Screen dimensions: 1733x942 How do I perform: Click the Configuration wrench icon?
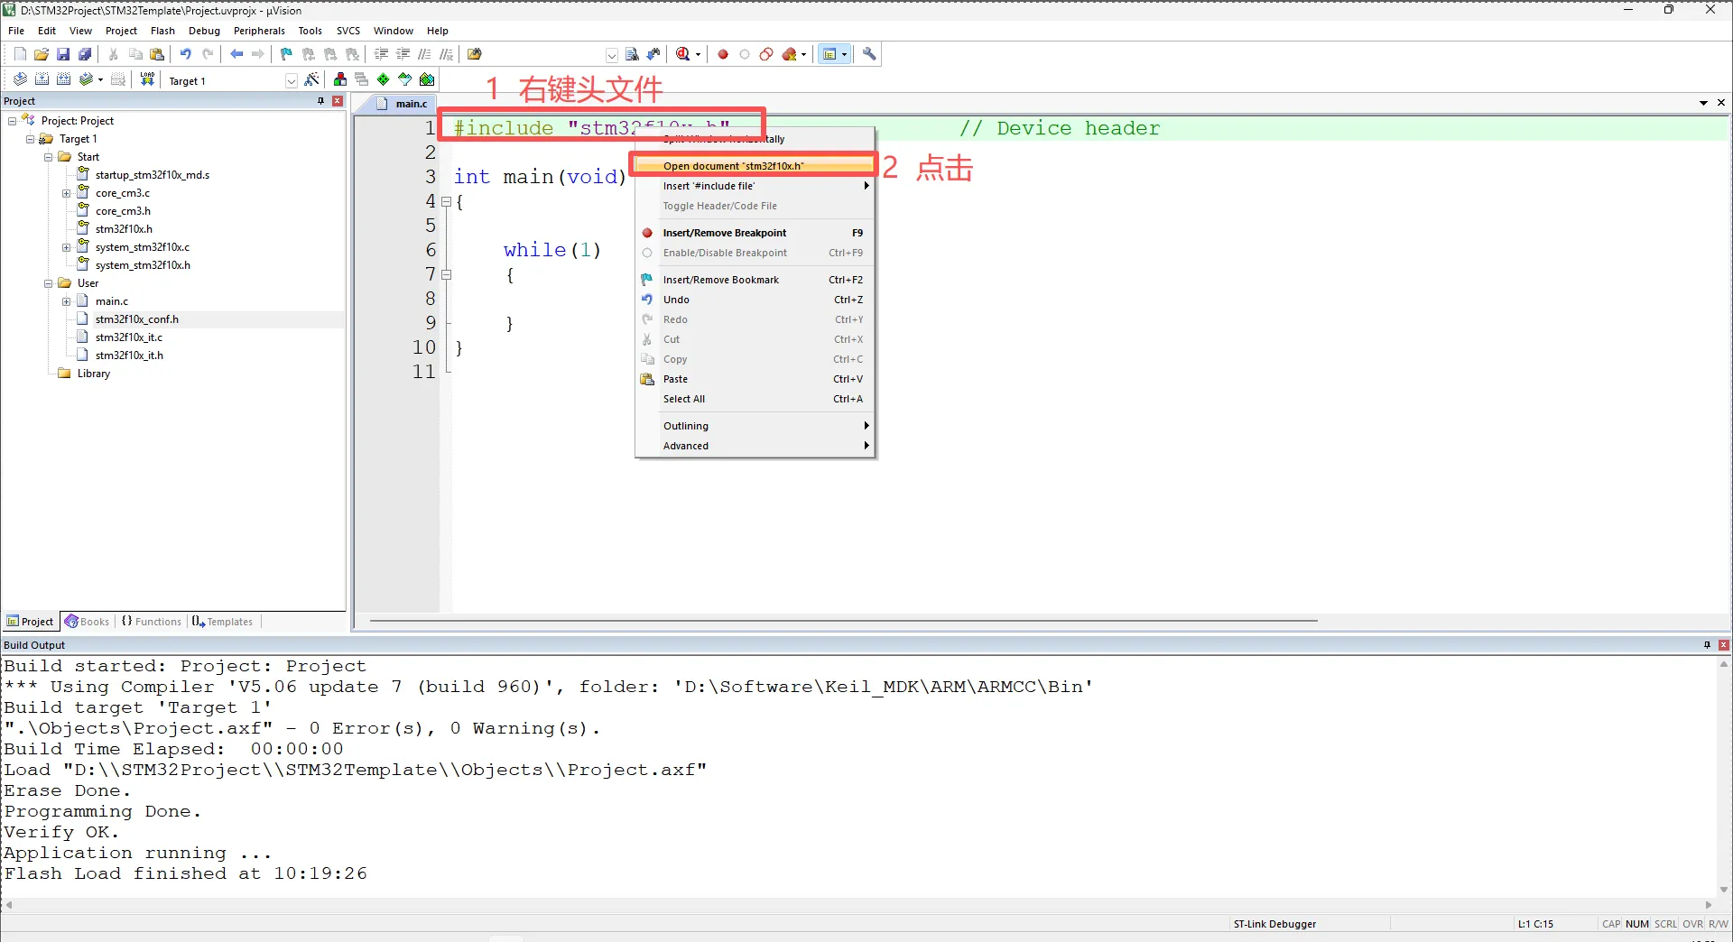tap(869, 54)
